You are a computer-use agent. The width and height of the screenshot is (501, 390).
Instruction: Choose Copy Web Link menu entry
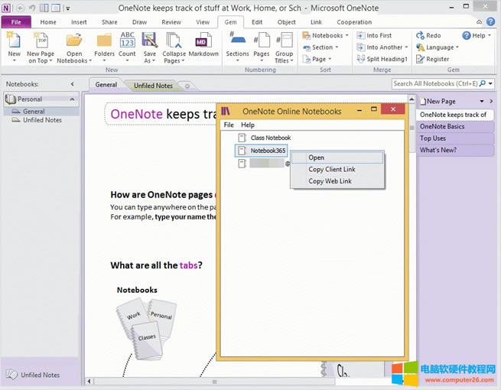[x=330, y=181]
